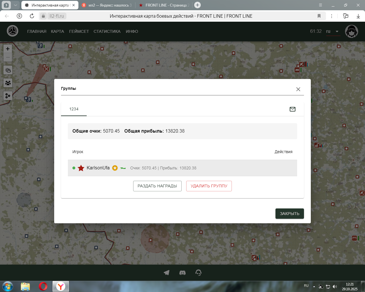The image size is (365, 292).
Task: Open the ИНФО menu item
Action: click(x=132, y=31)
